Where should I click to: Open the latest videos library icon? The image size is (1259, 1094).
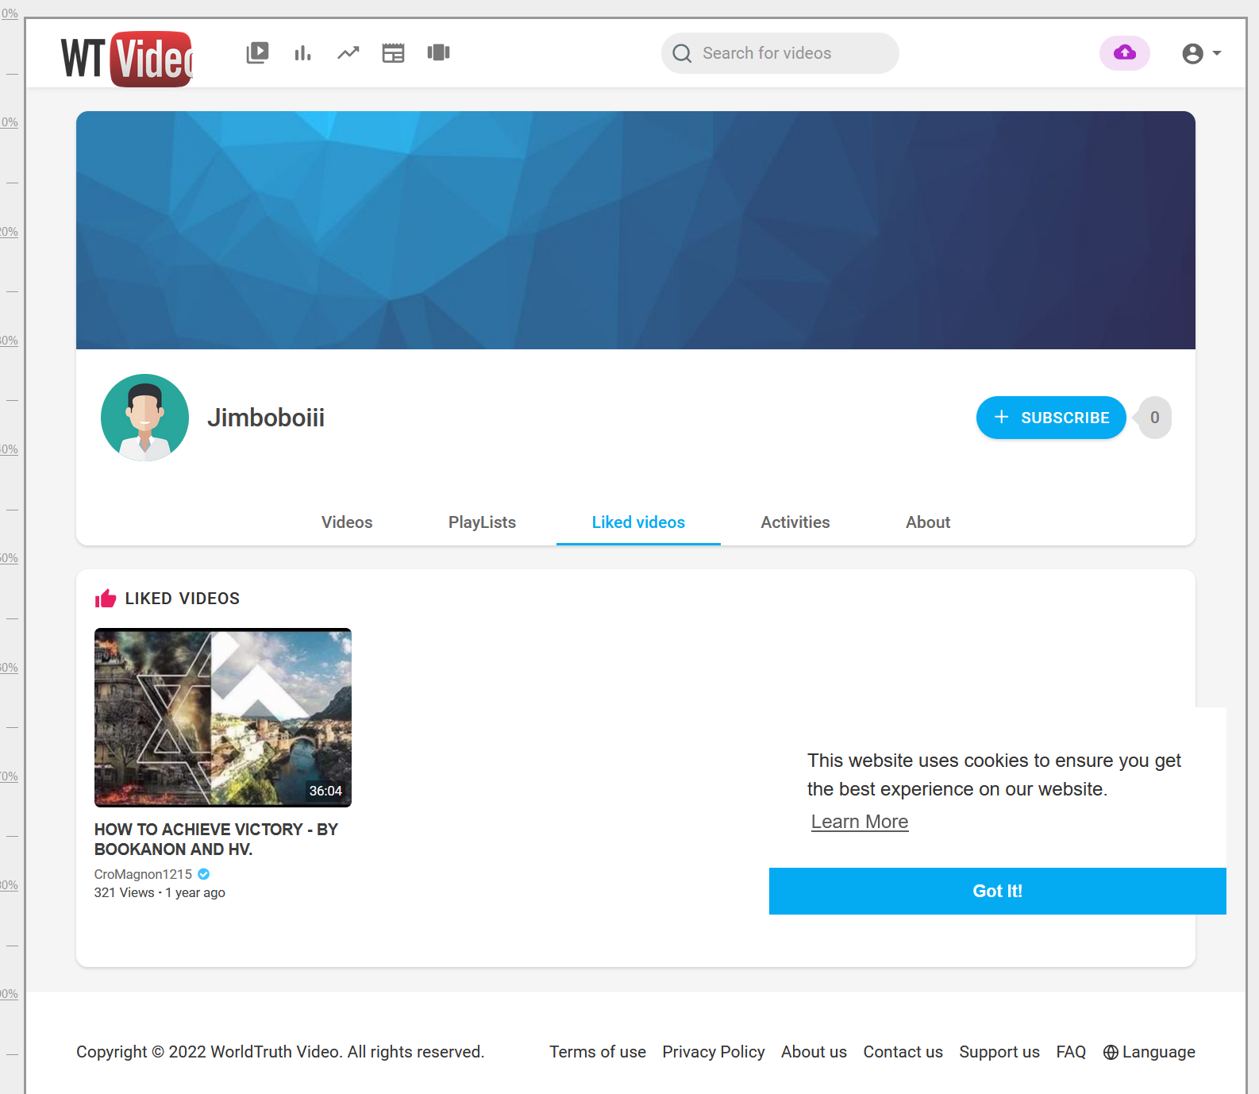tap(257, 53)
